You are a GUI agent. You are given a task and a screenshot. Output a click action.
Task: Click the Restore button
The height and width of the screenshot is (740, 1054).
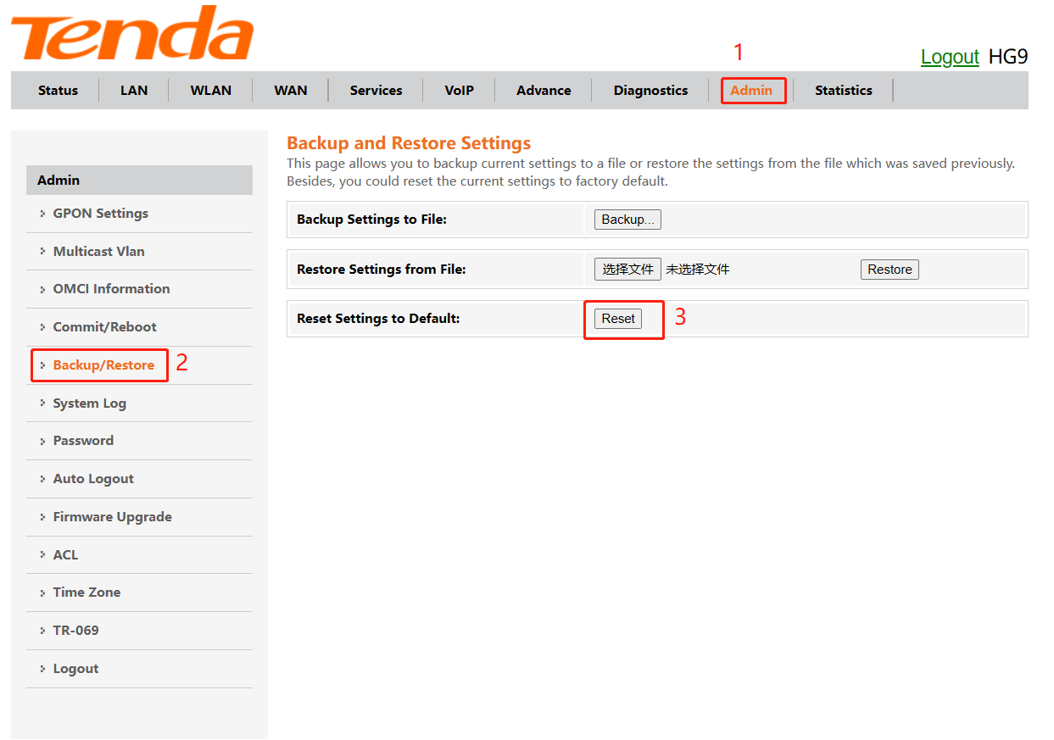(889, 270)
